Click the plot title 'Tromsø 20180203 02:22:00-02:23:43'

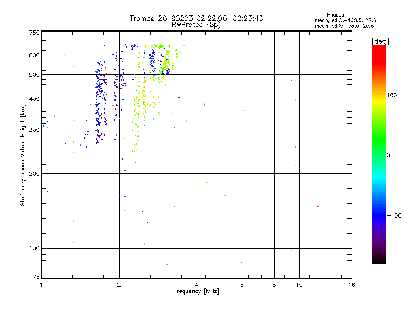tap(196, 18)
